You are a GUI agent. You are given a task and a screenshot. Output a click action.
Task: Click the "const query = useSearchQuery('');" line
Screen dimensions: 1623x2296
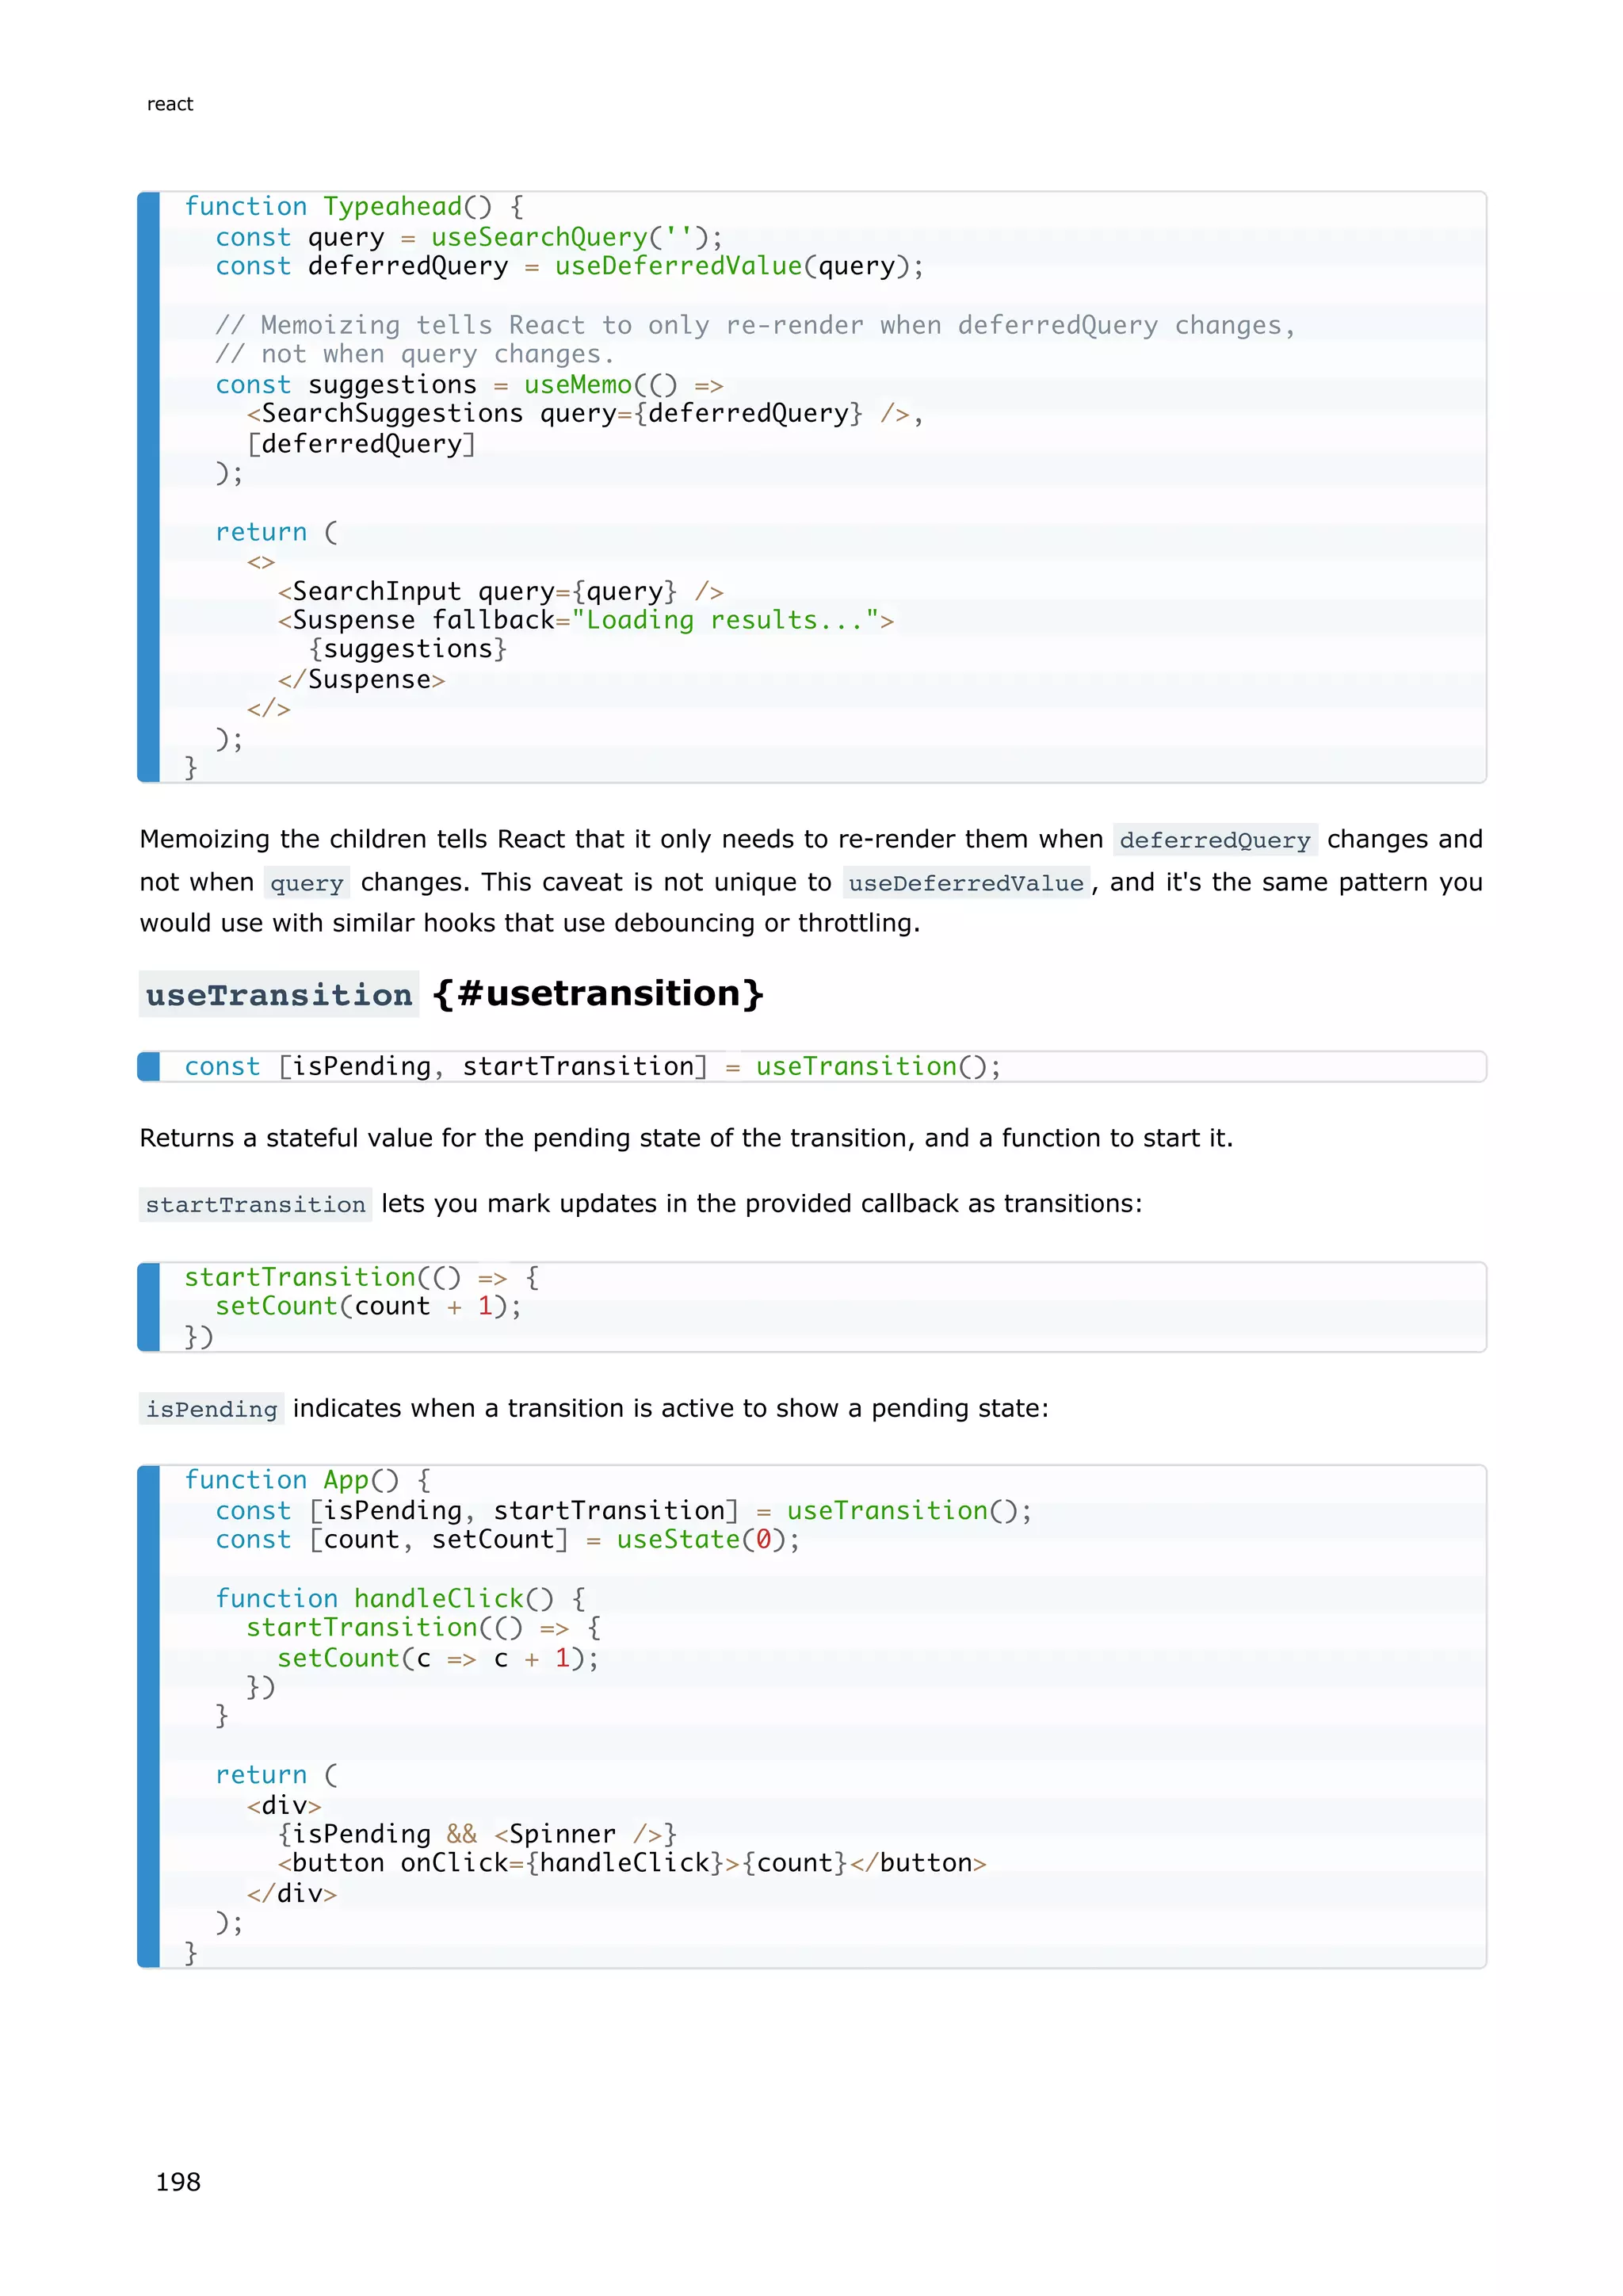pos(468,237)
